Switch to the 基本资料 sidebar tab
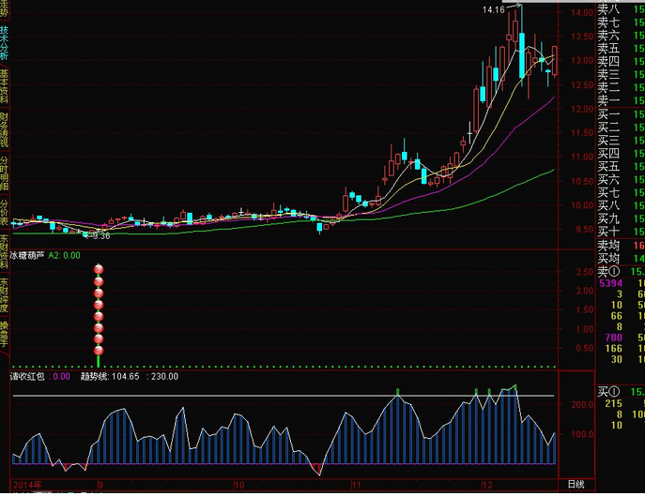 [4, 86]
